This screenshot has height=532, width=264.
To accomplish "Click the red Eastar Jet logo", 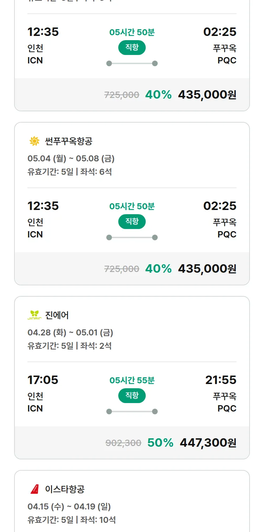I will click(34, 489).
